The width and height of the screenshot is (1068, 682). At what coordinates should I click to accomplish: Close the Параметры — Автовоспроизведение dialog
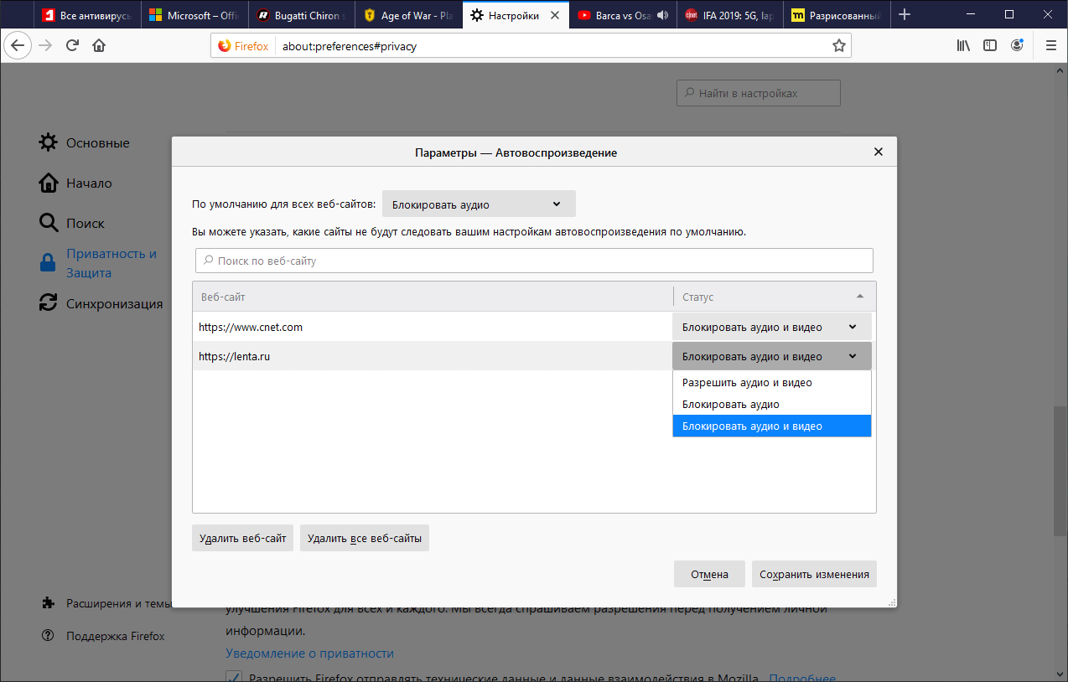point(879,152)
